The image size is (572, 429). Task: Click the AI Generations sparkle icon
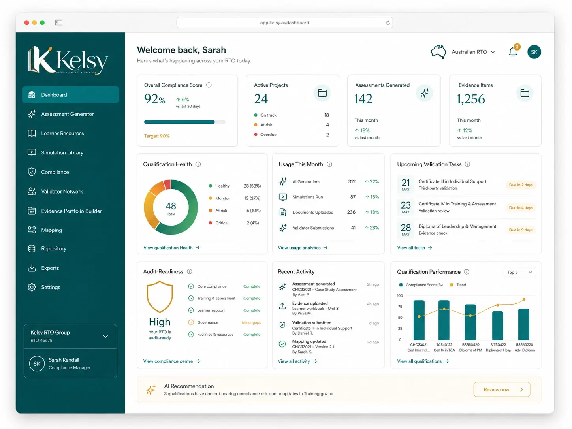(x=283, y=182)
